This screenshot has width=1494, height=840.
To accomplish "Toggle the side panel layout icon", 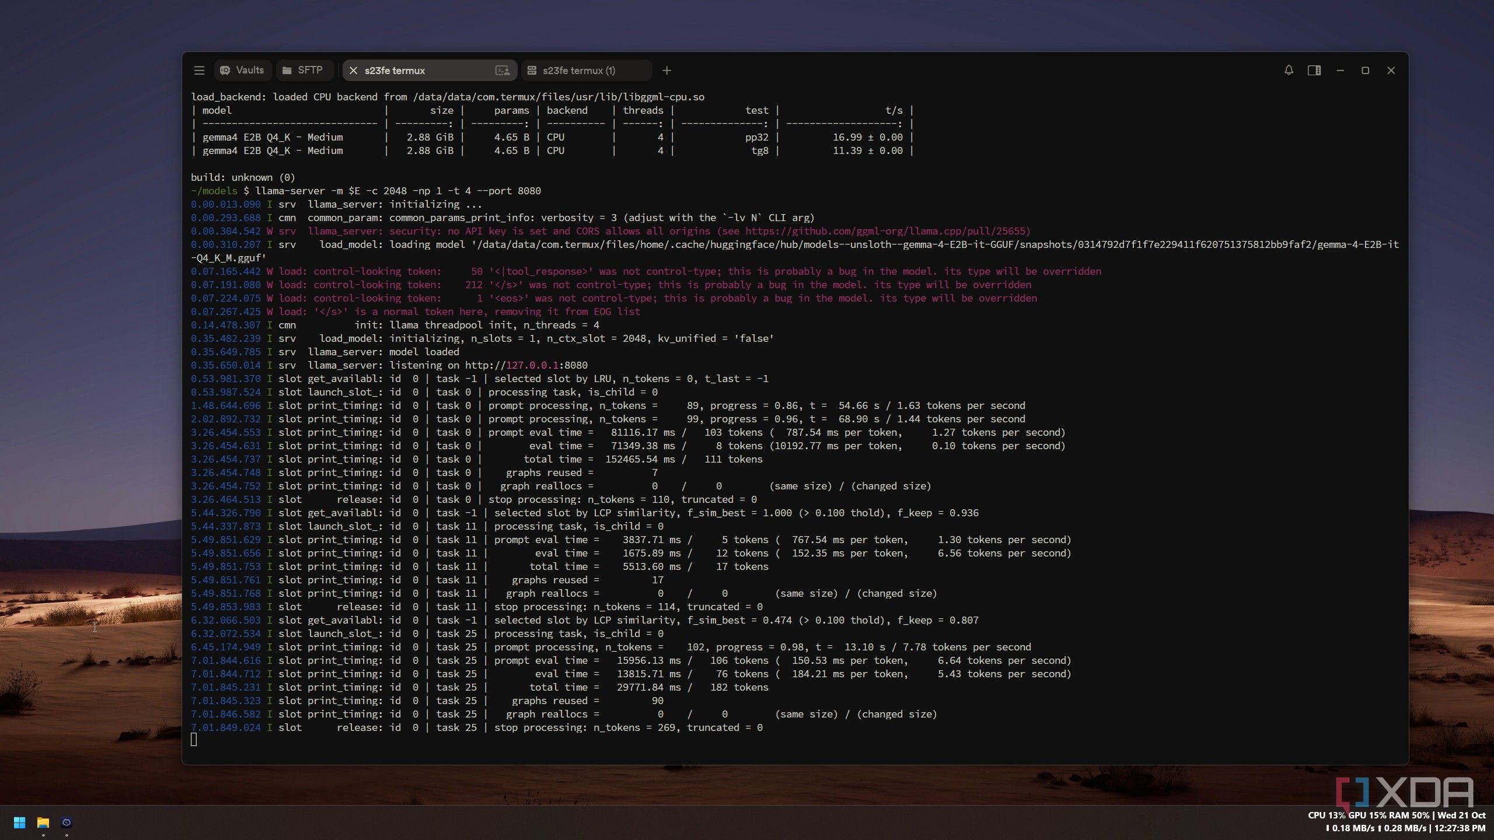I will tap(1314, 71).
